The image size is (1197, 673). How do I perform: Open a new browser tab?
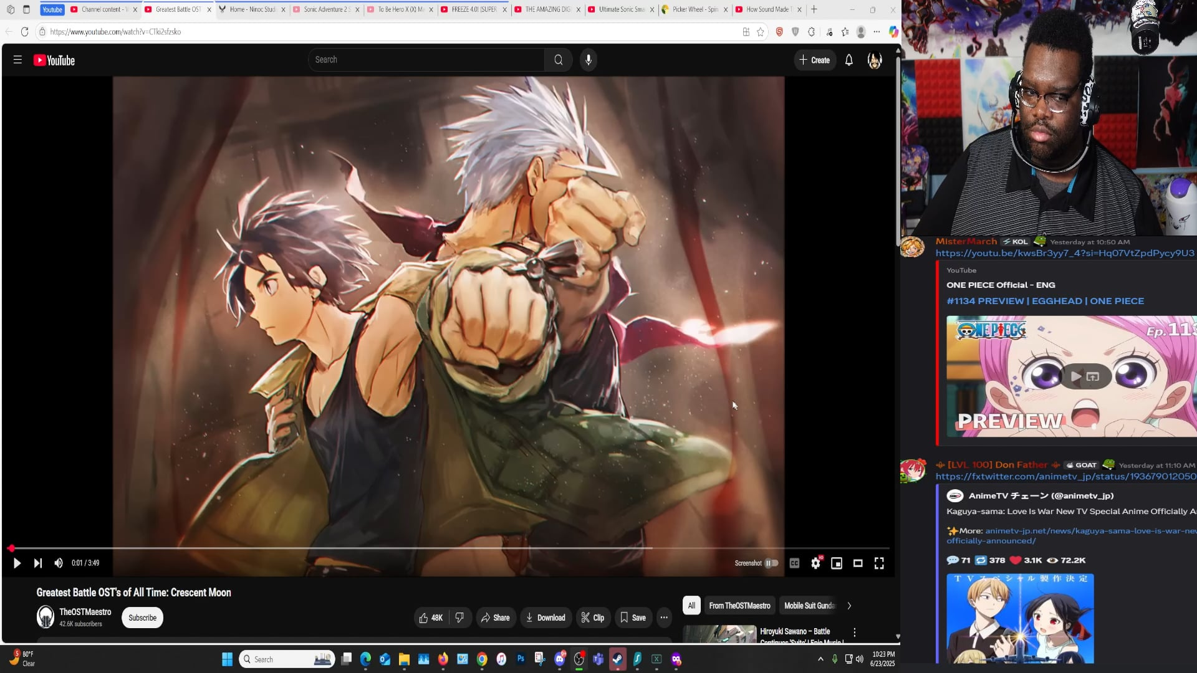coord(814,9)
